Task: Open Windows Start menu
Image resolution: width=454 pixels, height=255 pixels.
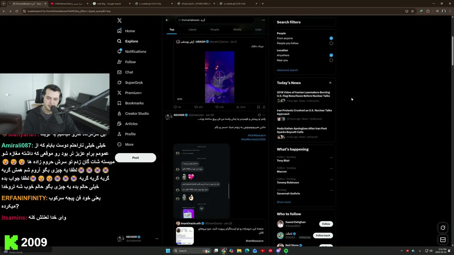Action: [168, 251]
